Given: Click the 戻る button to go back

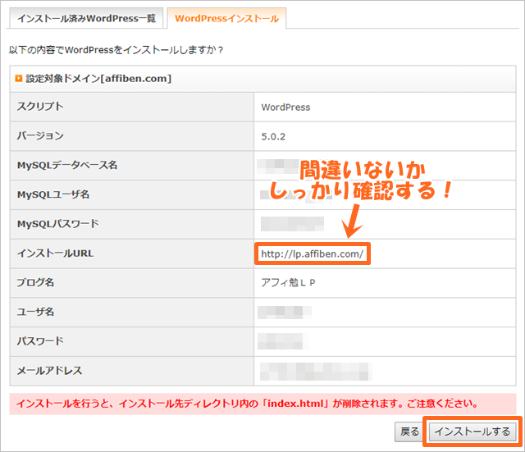Looking at the screenshot, I should [409, 431].
